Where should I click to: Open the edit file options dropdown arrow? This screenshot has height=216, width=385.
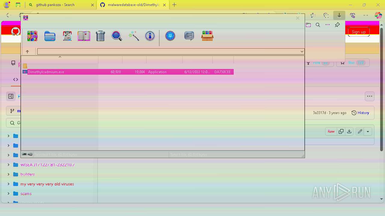tap(368, 131)
